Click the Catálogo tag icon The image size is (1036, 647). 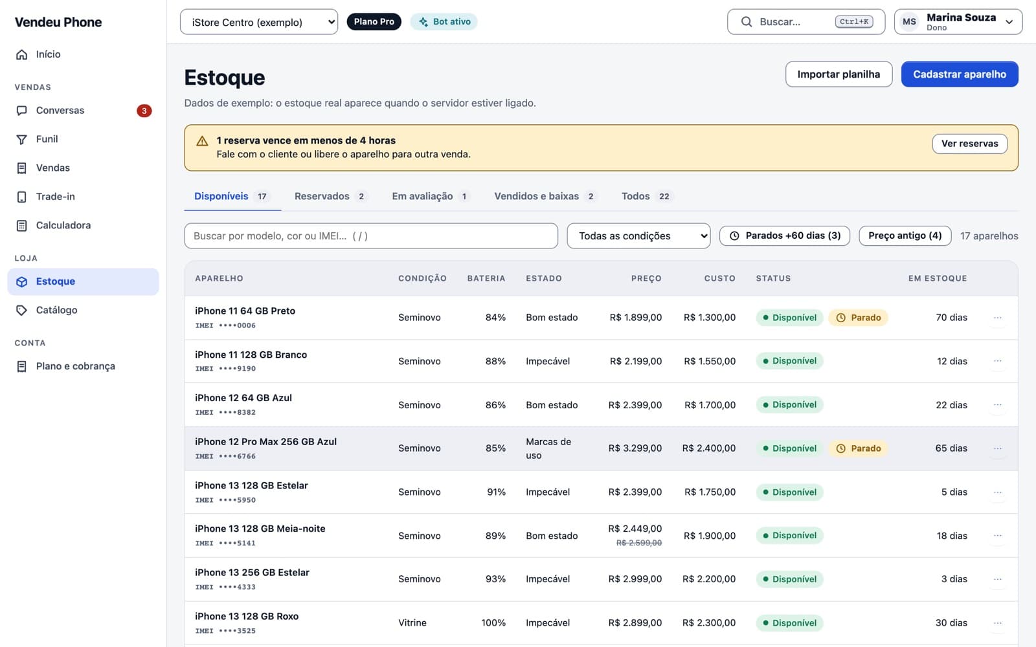pos(21,311)
